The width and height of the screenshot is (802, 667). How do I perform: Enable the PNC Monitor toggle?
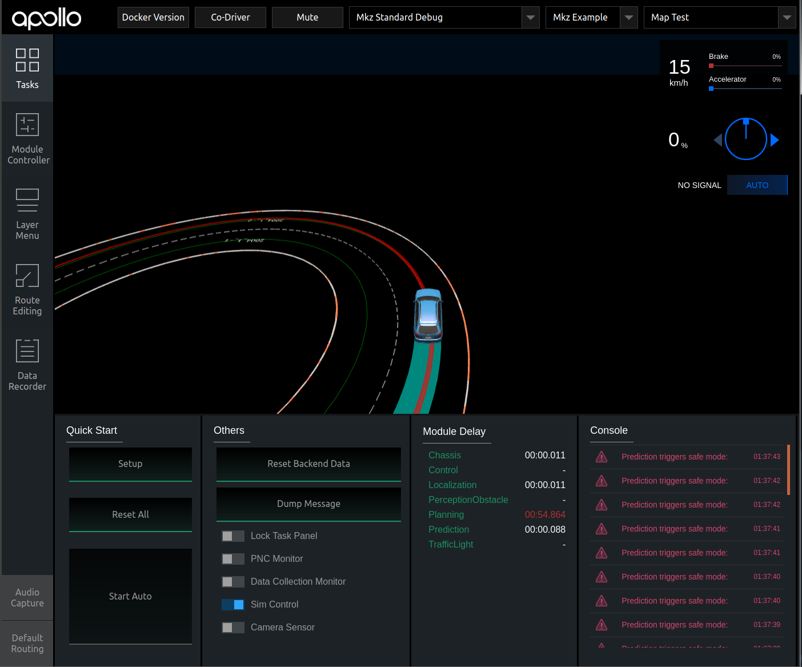click(232, 558)
